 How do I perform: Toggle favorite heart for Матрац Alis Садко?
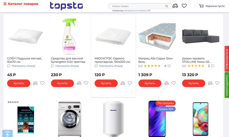point(173,83)
